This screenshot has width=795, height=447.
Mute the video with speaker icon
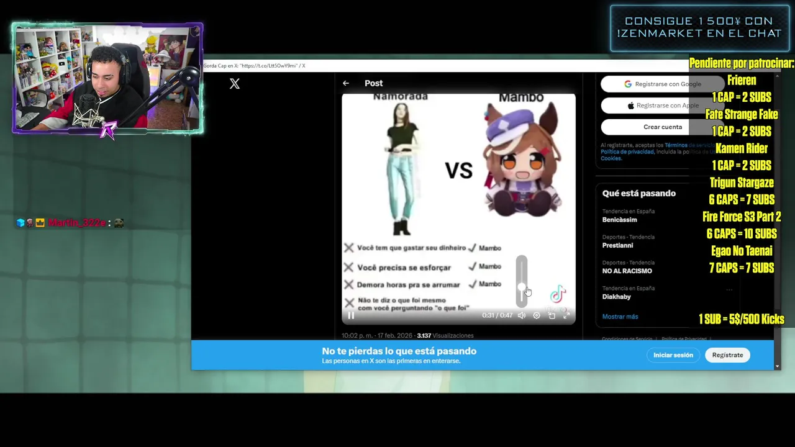pos(522,315)
